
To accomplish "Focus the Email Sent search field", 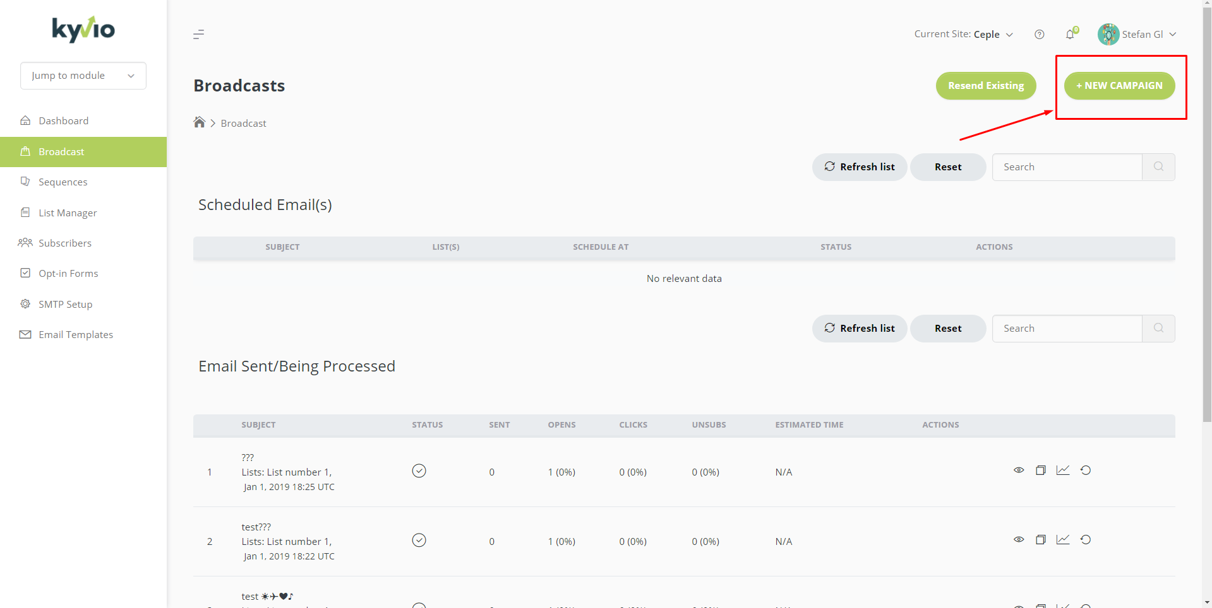I will (1067, 329).
